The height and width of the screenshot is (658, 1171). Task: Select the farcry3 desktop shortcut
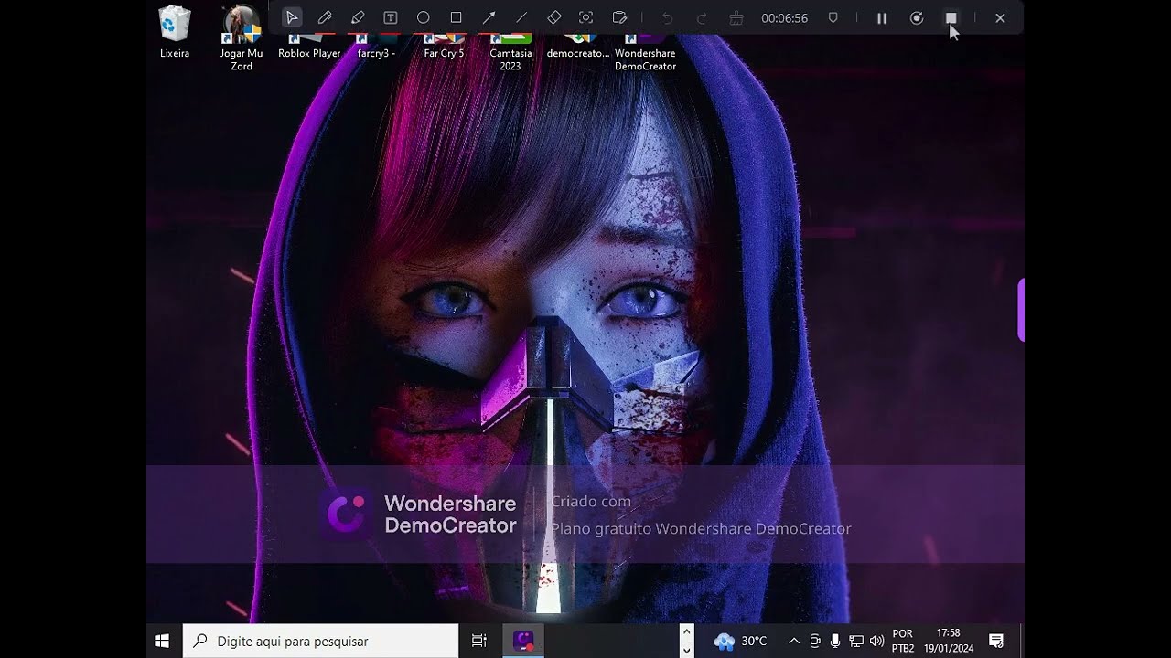tap(376, 46)
